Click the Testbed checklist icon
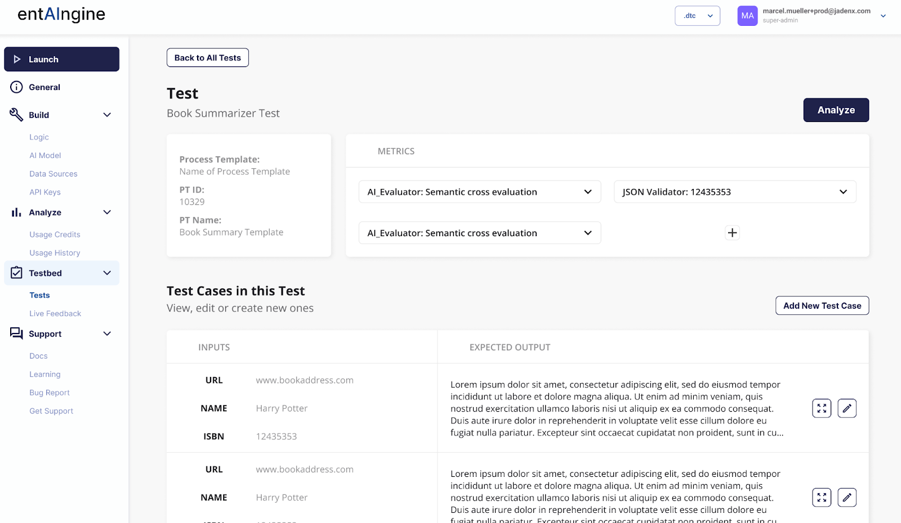The width and height of the screenshot is (901, 523). pos(16,273)
